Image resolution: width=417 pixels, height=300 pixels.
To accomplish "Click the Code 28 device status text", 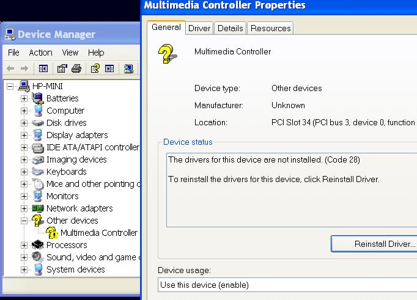I will 264,159.
